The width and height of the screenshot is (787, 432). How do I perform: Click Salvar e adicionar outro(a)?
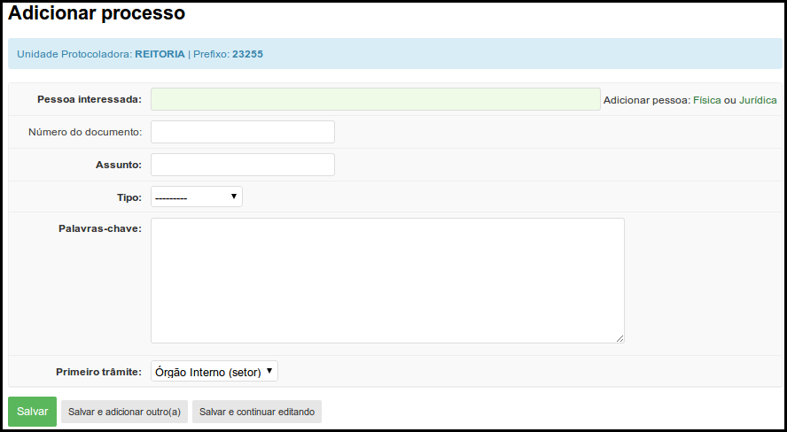coord(124,412)
